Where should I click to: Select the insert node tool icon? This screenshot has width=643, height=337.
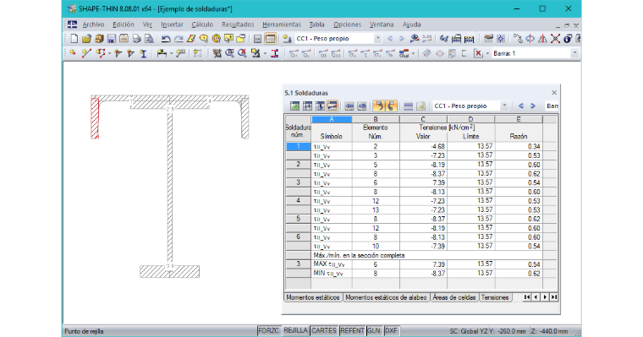pos(72,53)
